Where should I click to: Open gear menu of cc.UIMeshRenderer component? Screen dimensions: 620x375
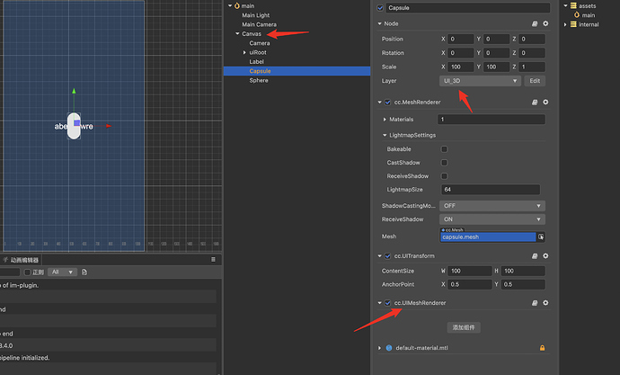545,303
